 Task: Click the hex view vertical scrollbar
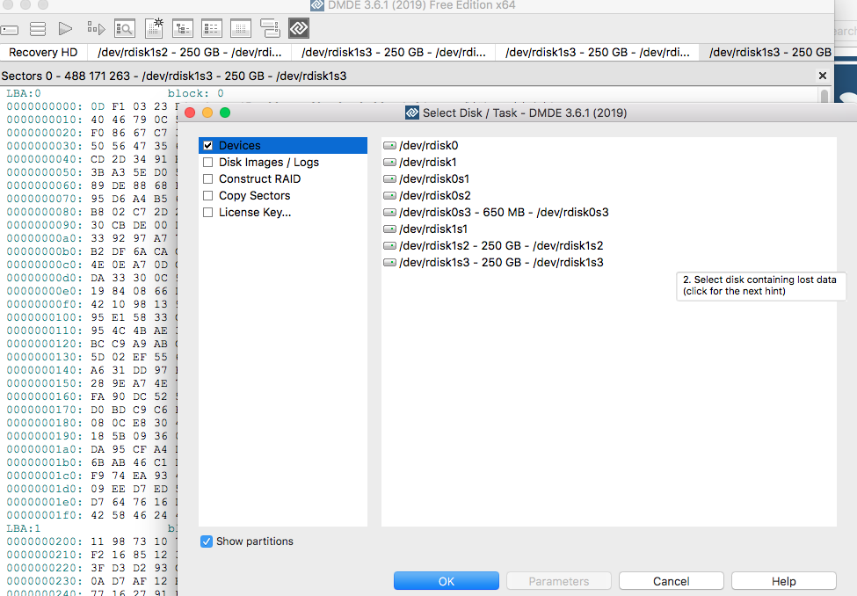(x=824, y=96)
